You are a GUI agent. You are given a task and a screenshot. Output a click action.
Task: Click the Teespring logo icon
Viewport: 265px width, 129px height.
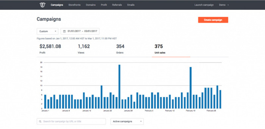(43, 5)
